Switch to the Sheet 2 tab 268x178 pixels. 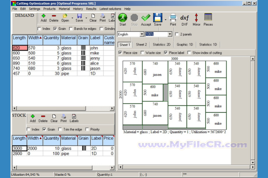(x=141, y=44)
